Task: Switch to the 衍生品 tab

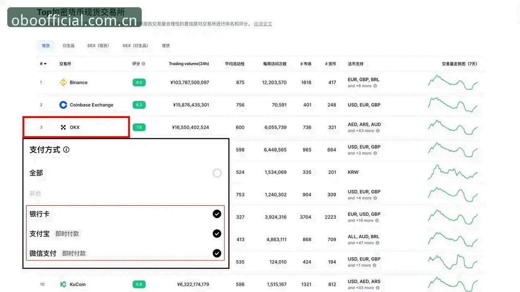Action: 68,46
